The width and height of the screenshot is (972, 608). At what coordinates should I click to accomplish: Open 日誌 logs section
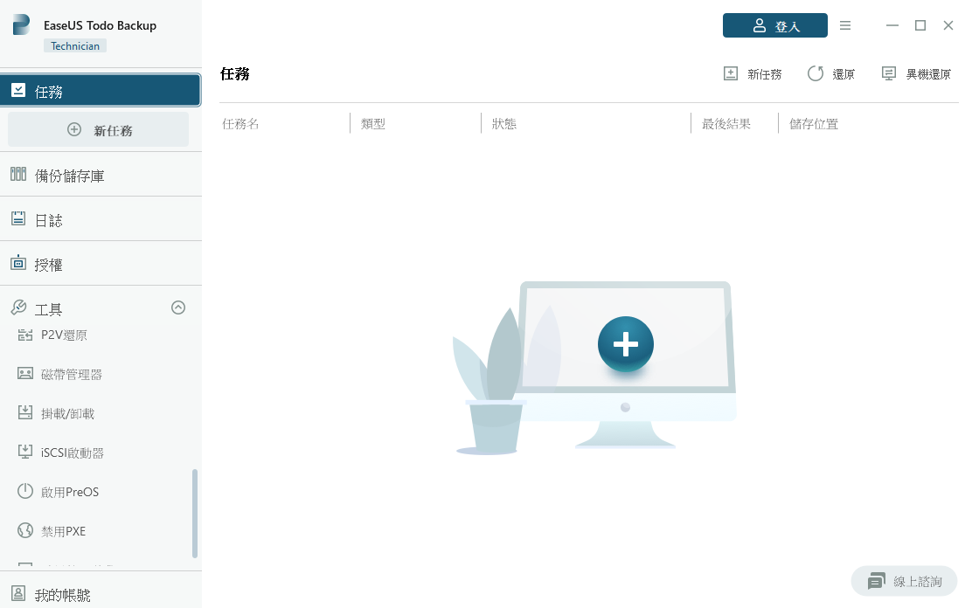[101, 219]
